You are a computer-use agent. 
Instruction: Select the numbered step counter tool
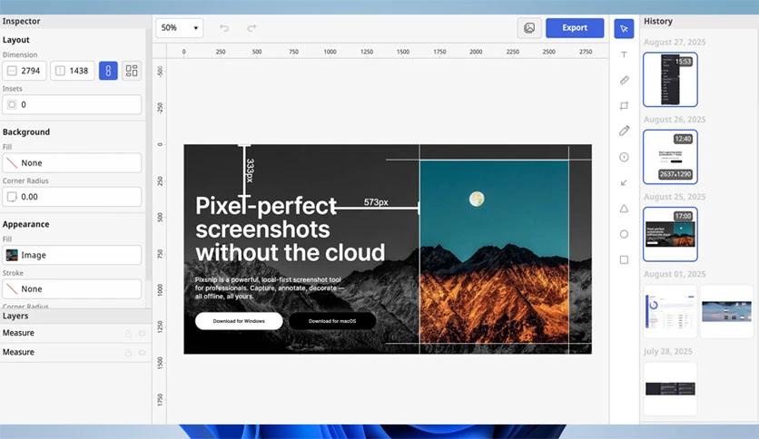click(624, 157)
